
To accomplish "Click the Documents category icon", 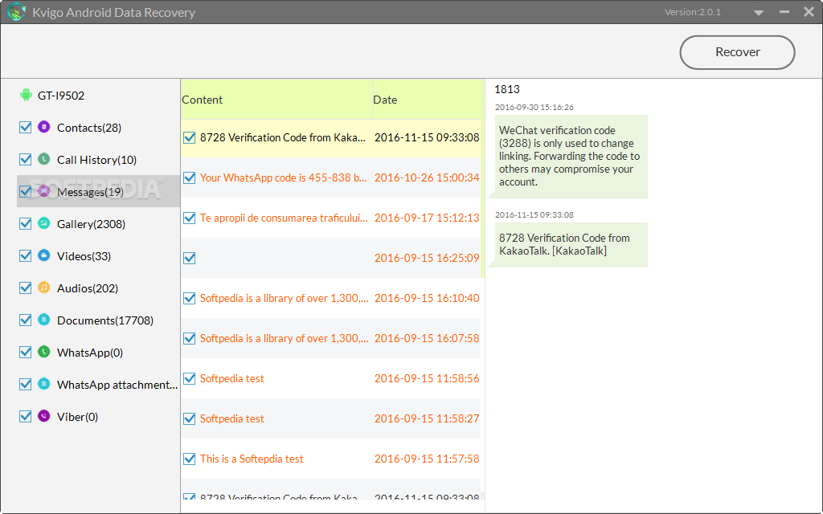I will click(44, 320).
